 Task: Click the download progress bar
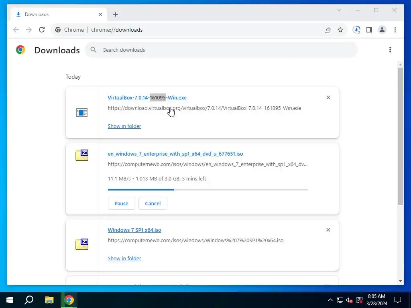coord(208,189)
